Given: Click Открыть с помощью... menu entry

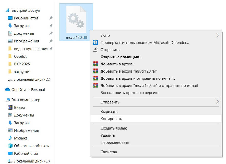Looking at the screenshot, I should [x=121, y=57].
